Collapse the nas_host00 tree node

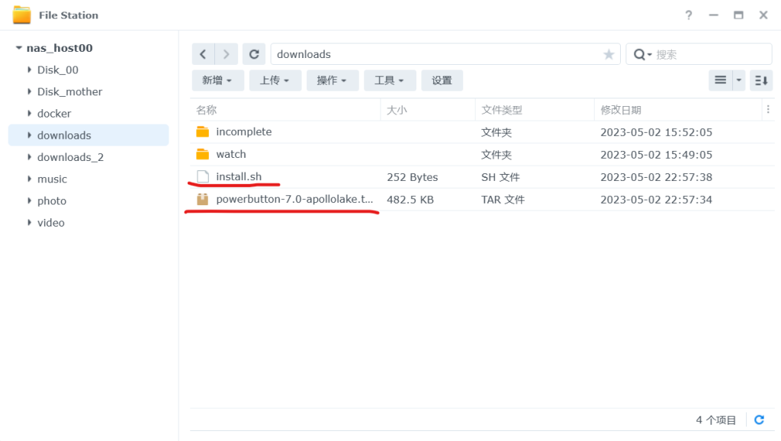pyautogui.click(x=18, y=48)
